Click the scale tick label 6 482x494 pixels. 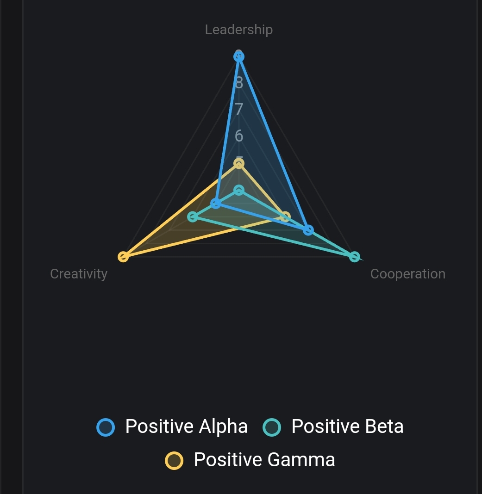pyautogui.click(x=239, y=136)
